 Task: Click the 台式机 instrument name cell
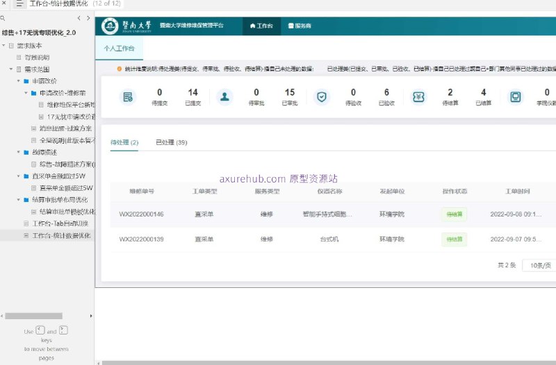tap(329, 239)
